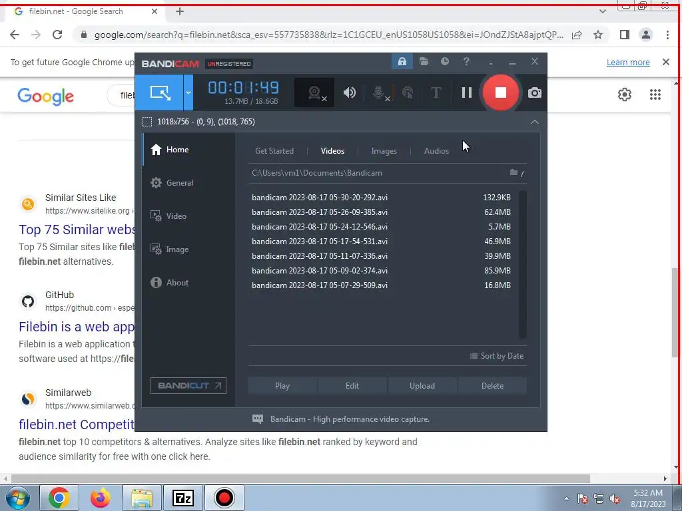Open Firefox from taskbar
This screenshot has height=511, width=682.
[x=101, y=498]
